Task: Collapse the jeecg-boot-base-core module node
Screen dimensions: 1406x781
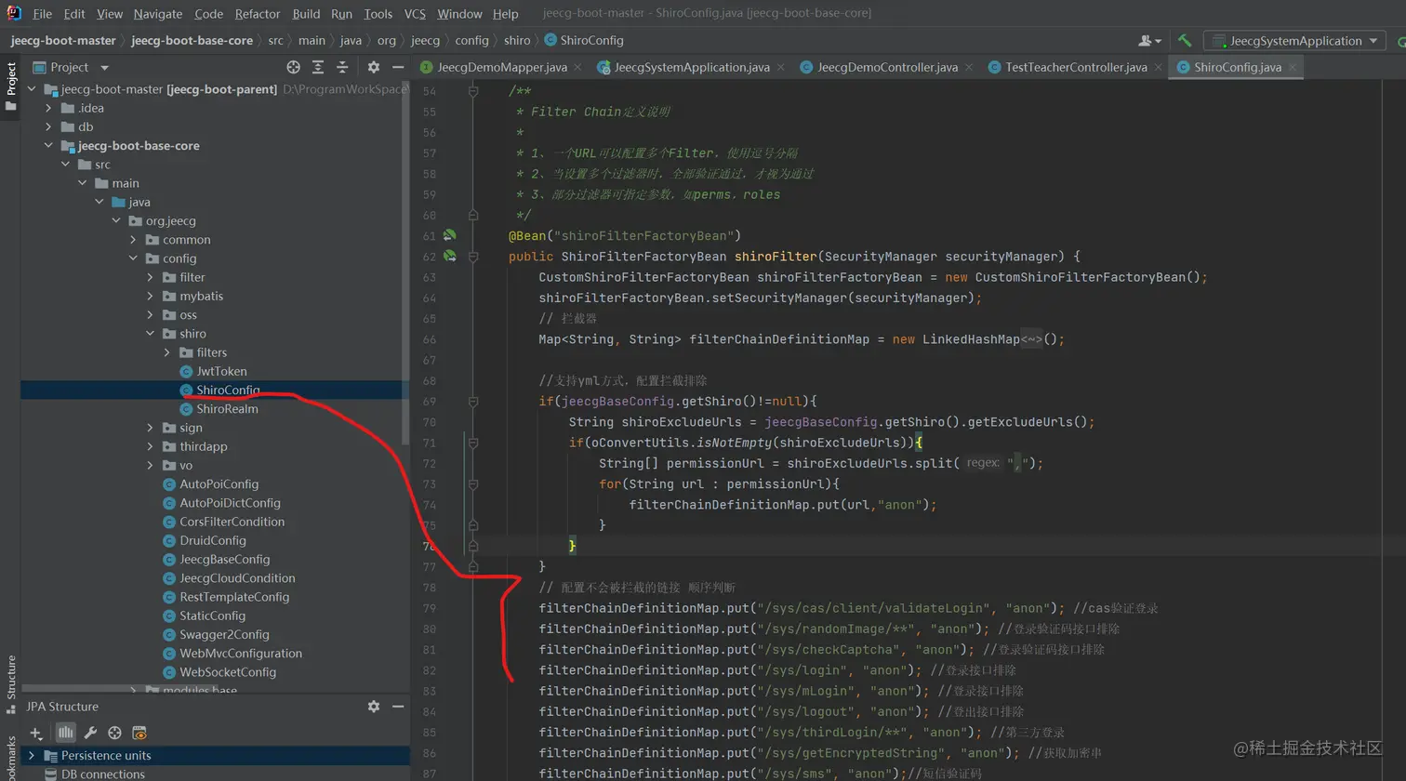Action: (48, 146)
